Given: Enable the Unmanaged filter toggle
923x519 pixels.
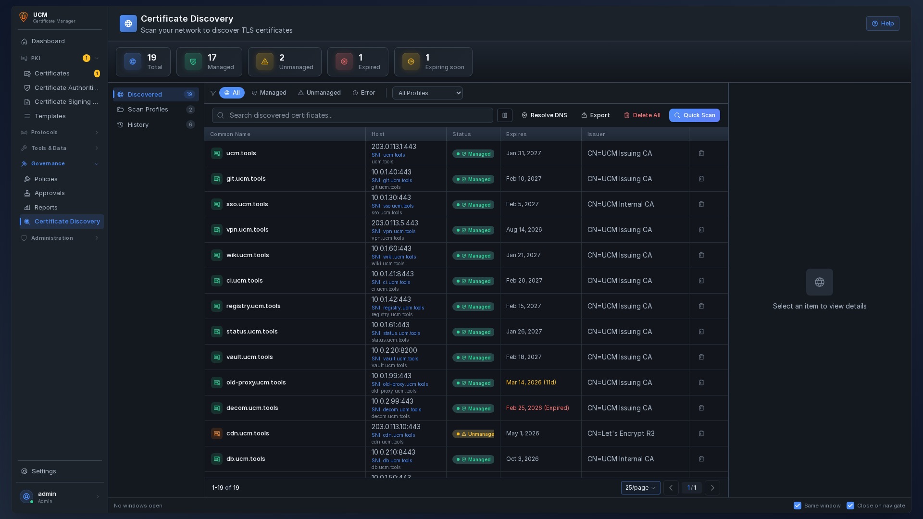Looking at the screenshot, I should pyautogui.click(x=319, y=93).
